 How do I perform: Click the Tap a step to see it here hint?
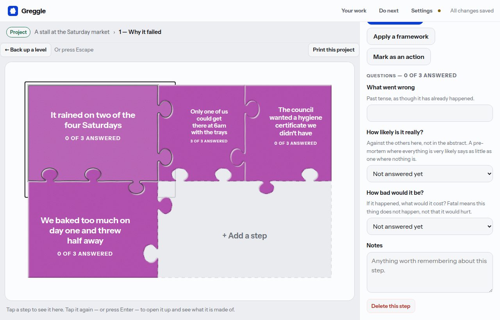click(x=120, y=309)
